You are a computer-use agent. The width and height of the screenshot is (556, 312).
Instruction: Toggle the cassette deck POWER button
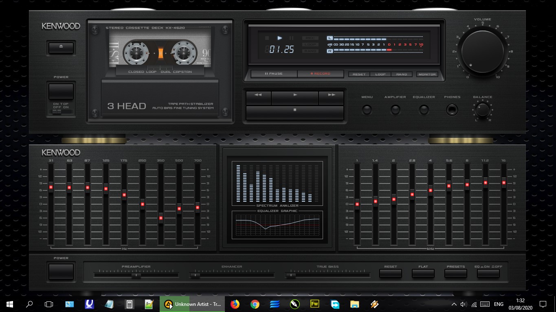[61, 92]
